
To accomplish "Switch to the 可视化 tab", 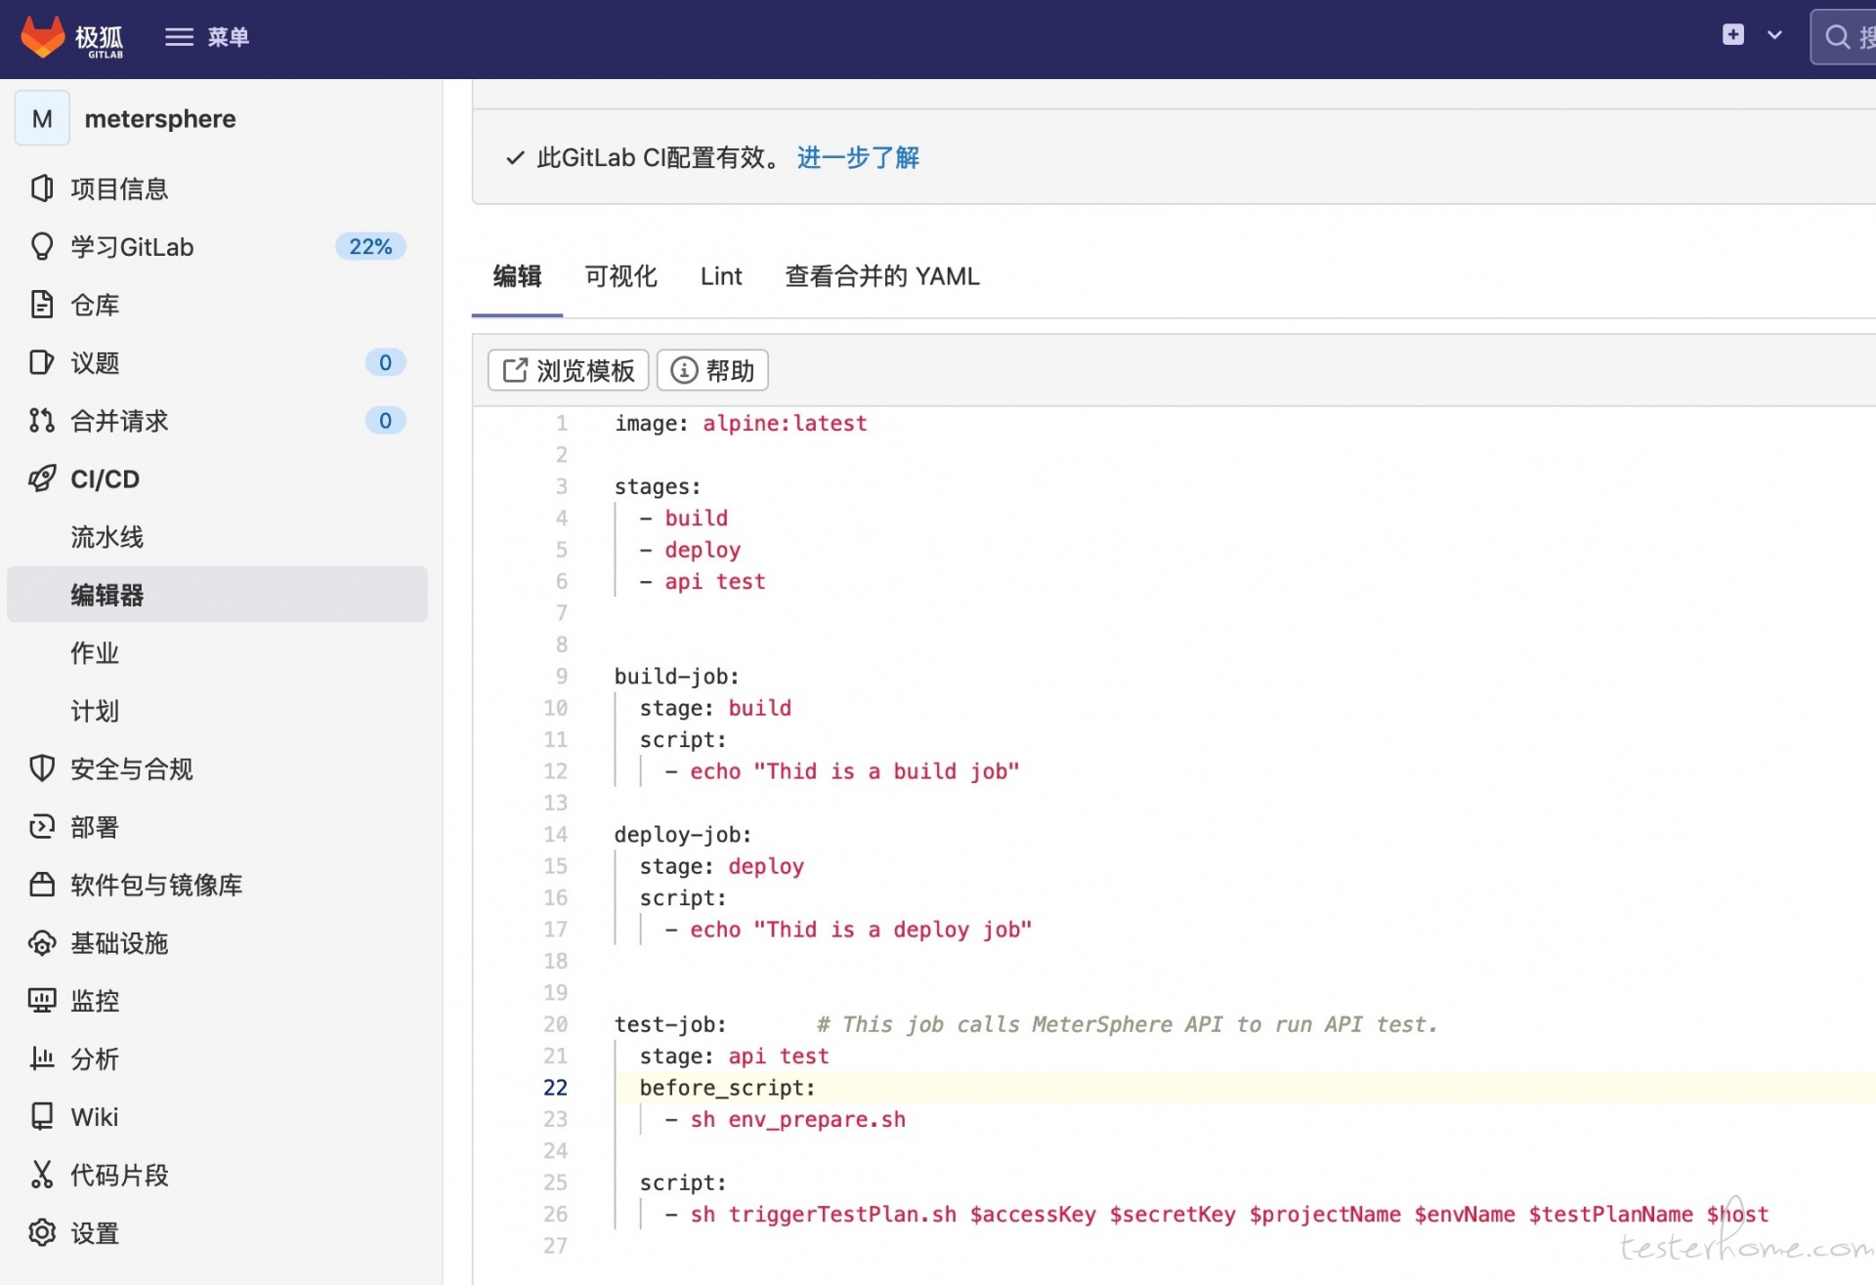I will pyautogui.click(x=620, y=276).
